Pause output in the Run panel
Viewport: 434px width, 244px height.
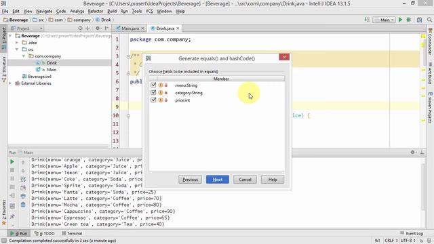point(12,179)
